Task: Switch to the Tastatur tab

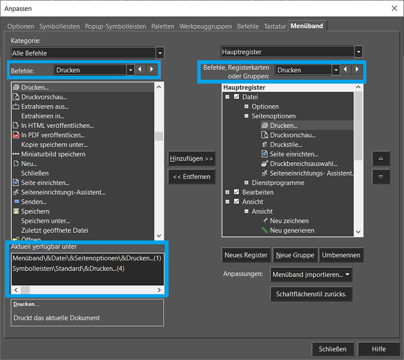Action: click(275, 26)
